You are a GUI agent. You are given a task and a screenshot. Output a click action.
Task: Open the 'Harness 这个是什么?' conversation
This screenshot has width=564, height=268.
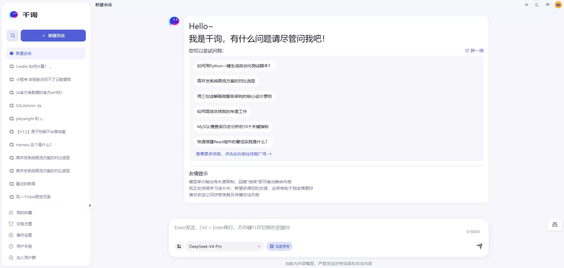(46, 145)
